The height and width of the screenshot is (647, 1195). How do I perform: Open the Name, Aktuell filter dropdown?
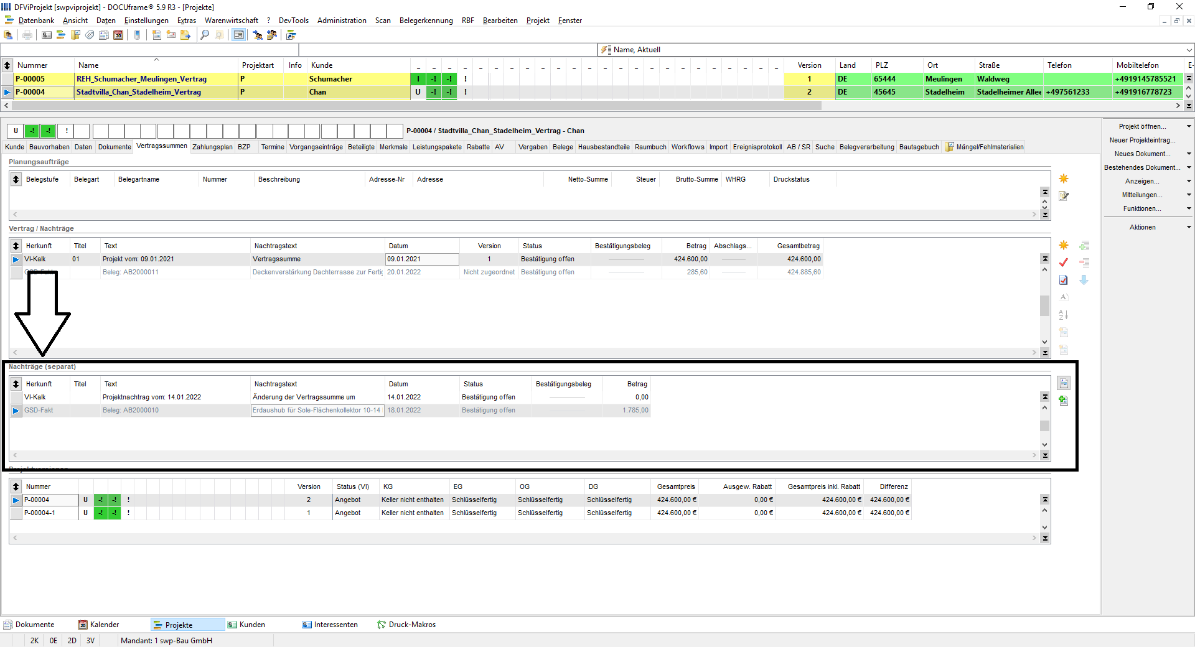tap(1189, 50)
